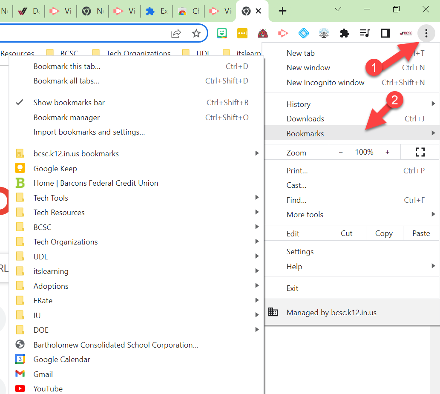Click Managed by bcsc.k12.in.us notice
The image size is (440, 394).
click(352, 312)
